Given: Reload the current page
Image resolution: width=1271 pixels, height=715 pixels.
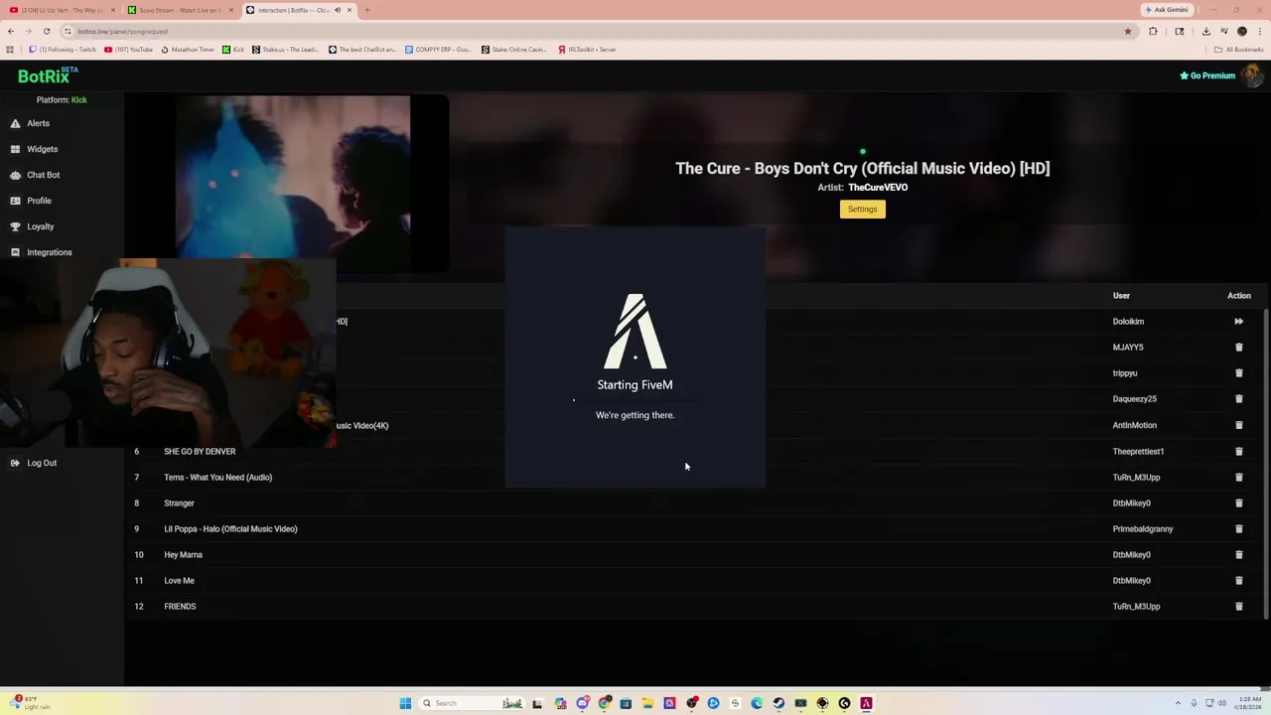Looking at the screenshot, I should click(x=46, y=31).
